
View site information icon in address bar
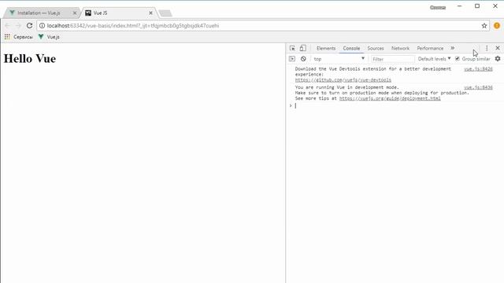click(x=42, y=26)
